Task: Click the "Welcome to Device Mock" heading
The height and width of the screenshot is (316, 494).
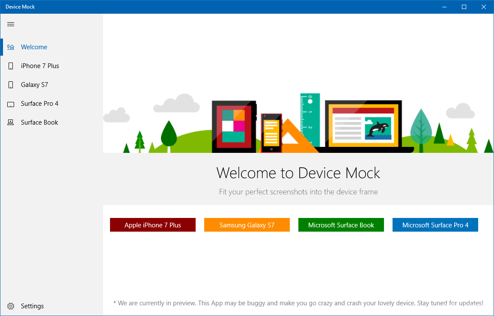Action: click(298, 173)
